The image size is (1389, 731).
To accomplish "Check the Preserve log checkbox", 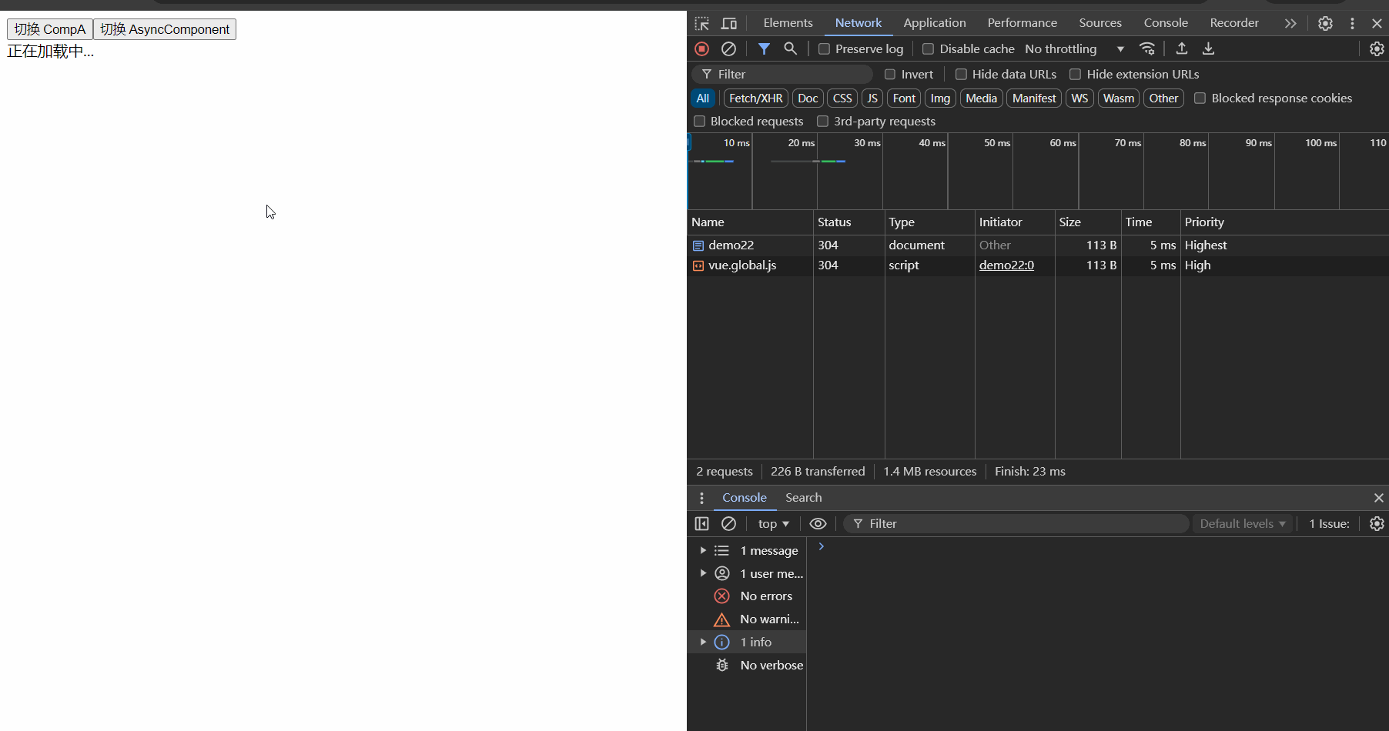I will pos(824,49).
